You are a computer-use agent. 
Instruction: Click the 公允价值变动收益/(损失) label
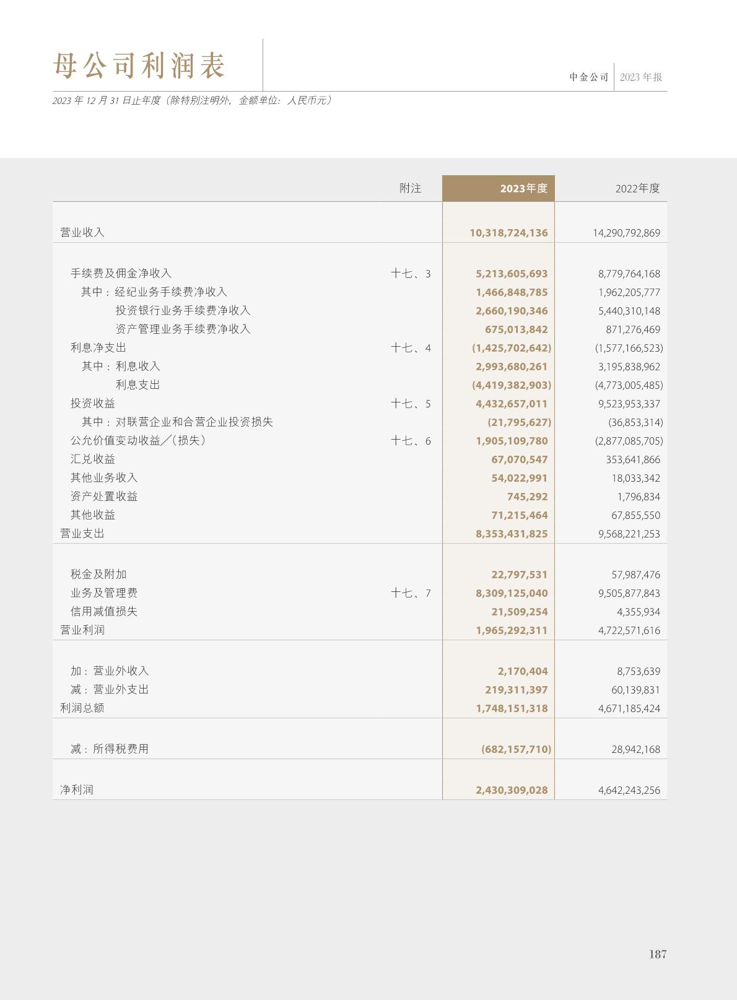pyautogui.click(x=138, y=441)
